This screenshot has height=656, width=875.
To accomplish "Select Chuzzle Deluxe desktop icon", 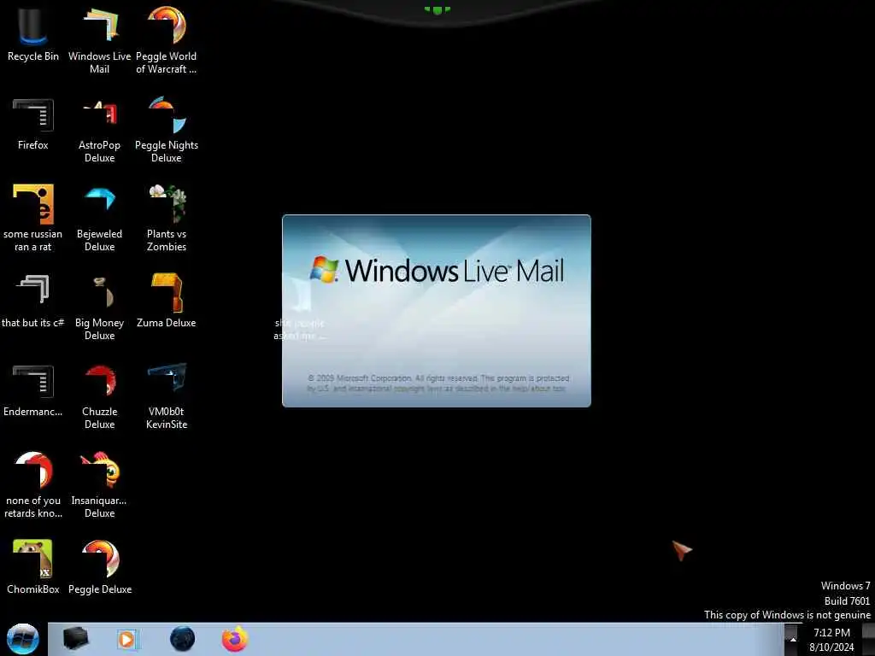I will [x=99, y=396].
